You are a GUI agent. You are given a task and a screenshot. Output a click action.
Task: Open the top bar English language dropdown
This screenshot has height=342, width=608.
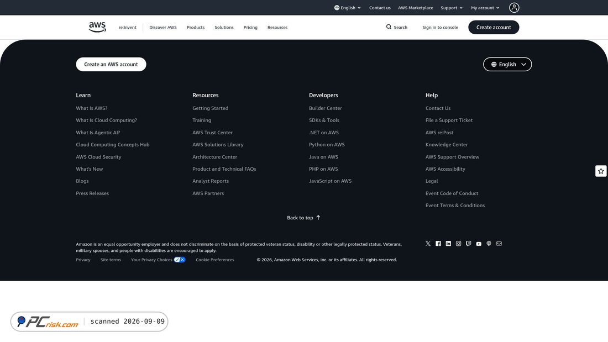click(348, 8)
